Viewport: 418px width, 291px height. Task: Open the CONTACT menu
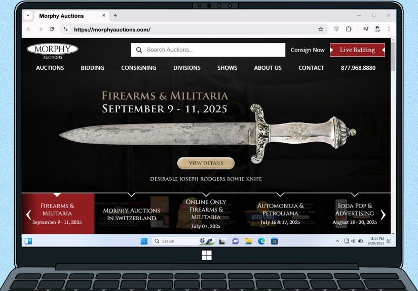[311, 68]
